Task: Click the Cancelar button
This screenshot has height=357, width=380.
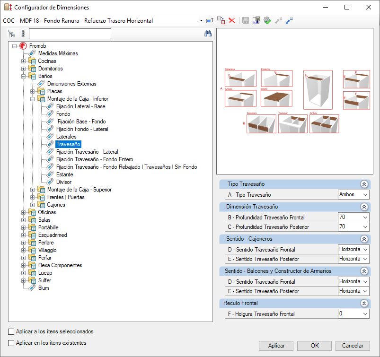Action: click(353, 346)
